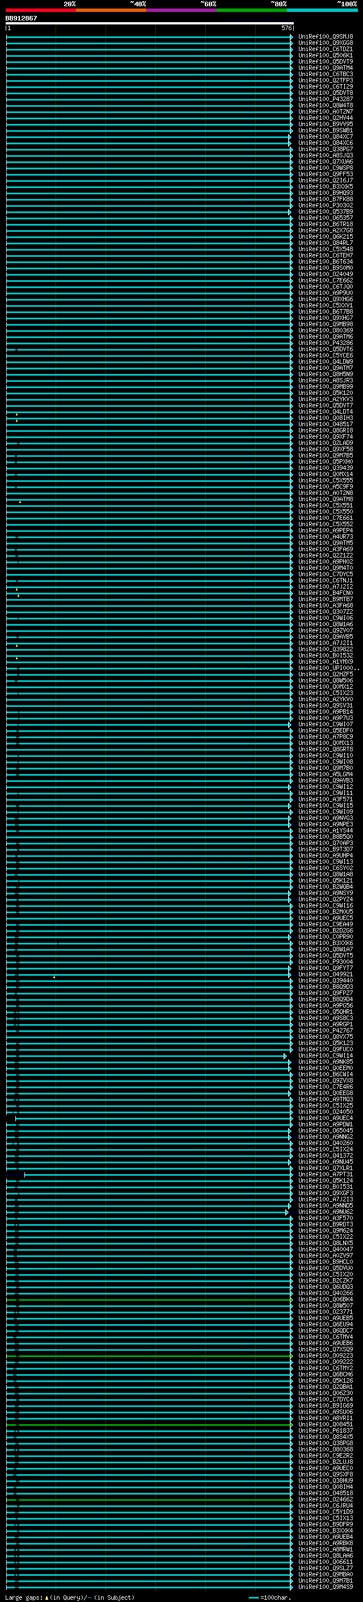Select hit label UniRef100_B9SWB1
The width and height of the screenshot is (363, 1602).
pyautogui.click(x=325, y=131)
